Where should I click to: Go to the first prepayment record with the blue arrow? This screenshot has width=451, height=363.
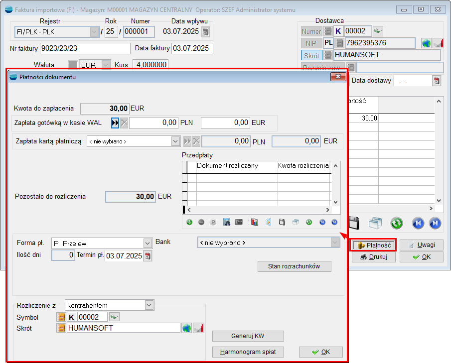[322, 222]
